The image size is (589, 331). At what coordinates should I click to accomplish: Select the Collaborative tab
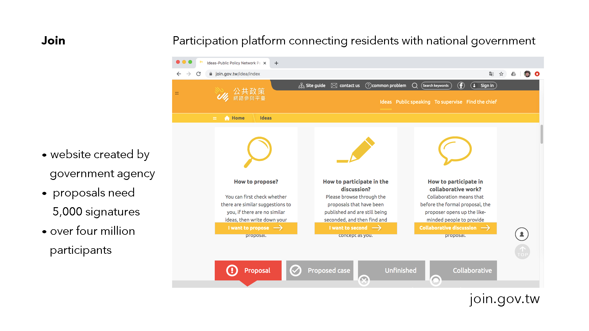[x=463, y=270]
